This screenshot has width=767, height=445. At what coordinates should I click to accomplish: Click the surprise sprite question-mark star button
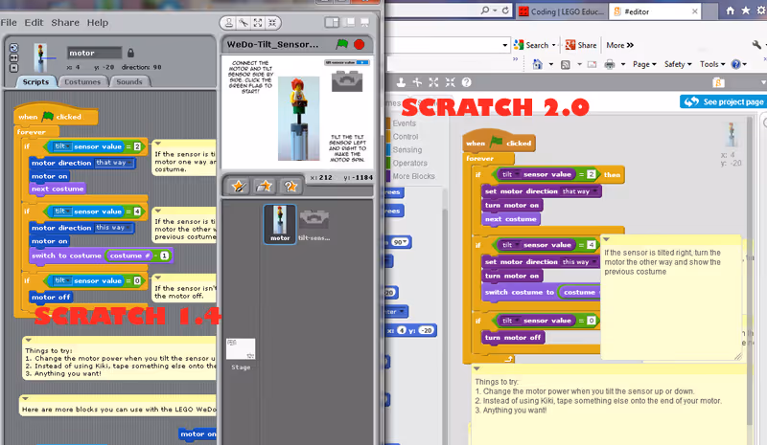point(291,186)
